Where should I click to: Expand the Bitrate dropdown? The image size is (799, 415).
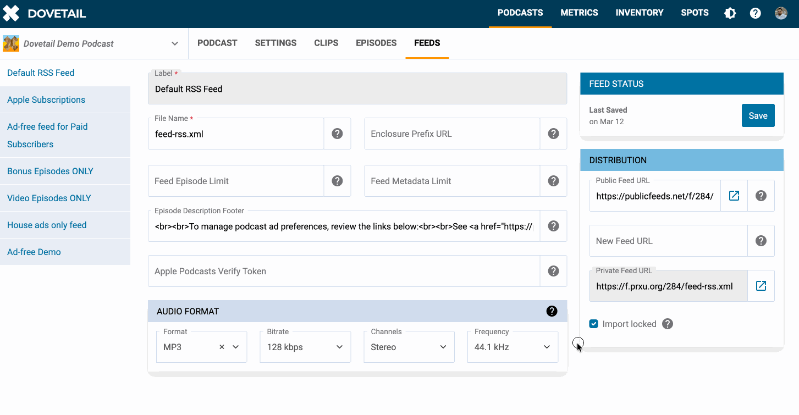[x=305, y=347]
